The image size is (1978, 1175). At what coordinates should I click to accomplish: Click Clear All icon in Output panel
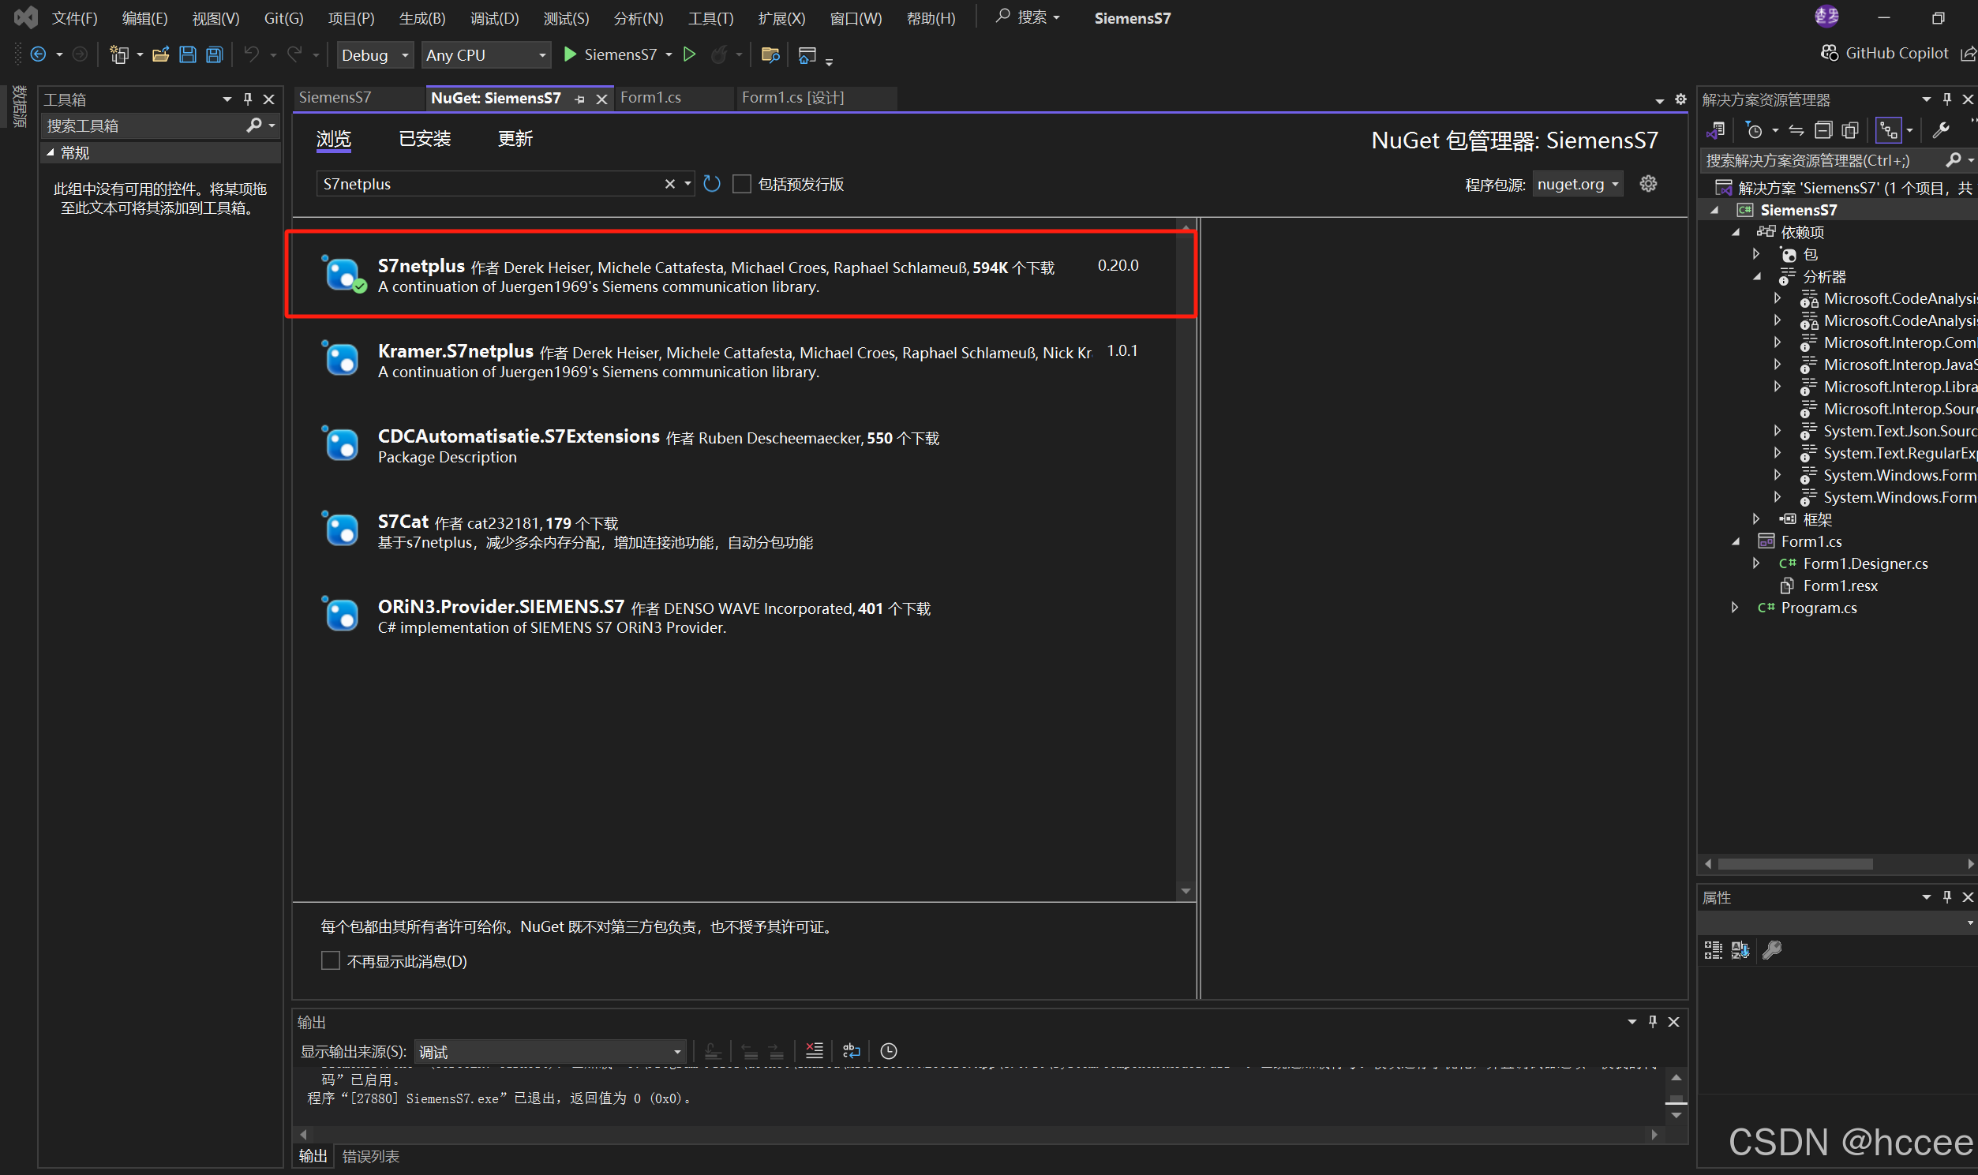click(x=814, y=1051)
